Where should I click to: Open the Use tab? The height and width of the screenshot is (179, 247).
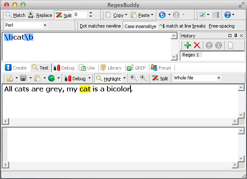pos(87,68)
